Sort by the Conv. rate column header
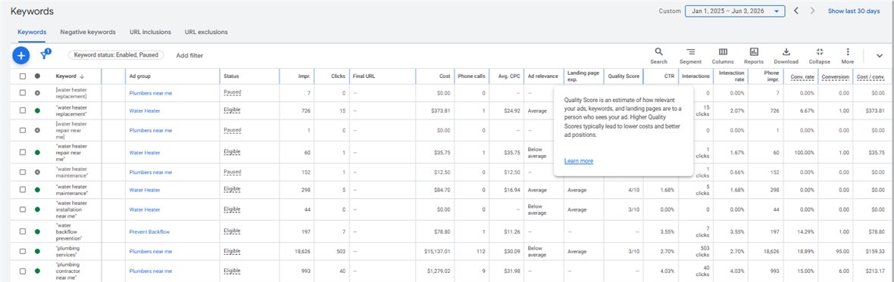This screenshot has height=282, width=894. (802, 76)
